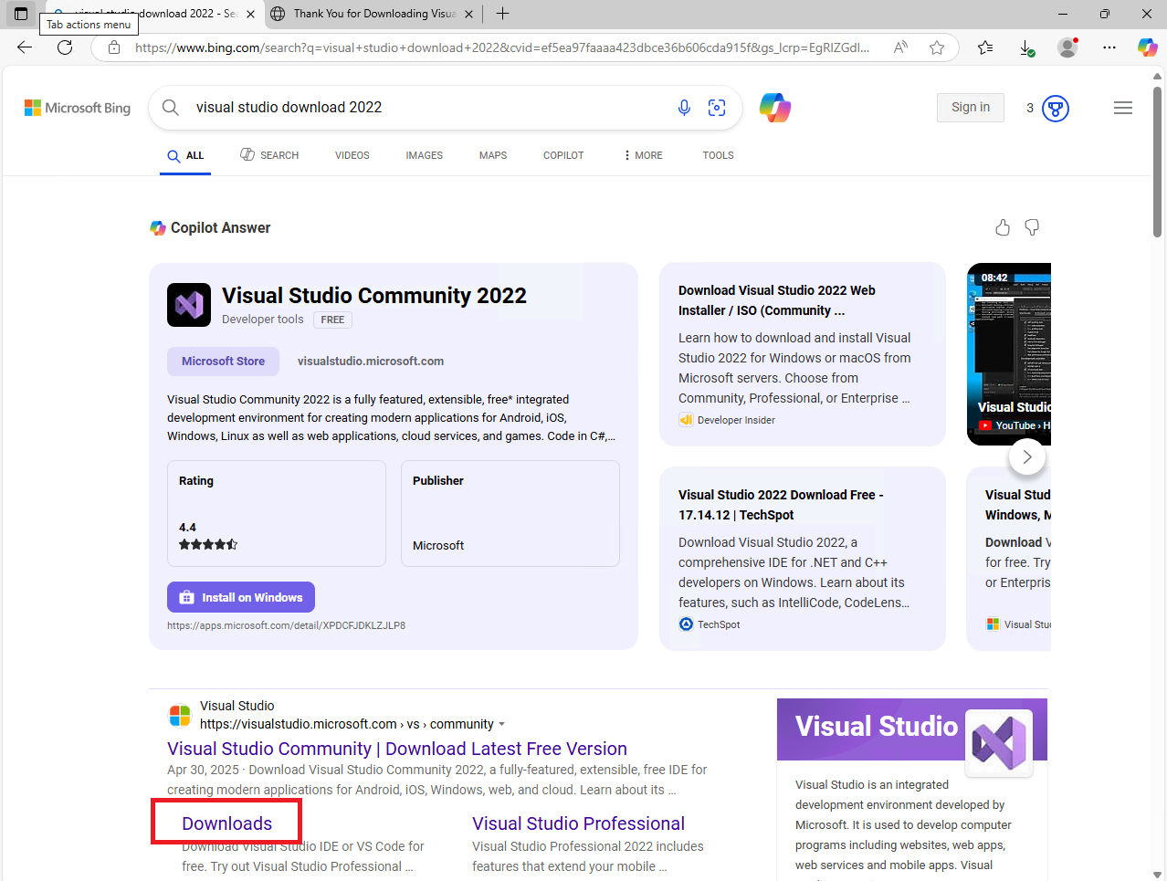The height and width of the screenshot is (881, 1167).
Task: Close the visual studio download 2022 tab
Action: point(251,14)
